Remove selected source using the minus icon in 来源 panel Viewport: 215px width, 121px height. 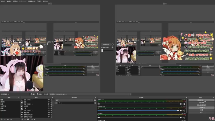coord(25,119)
